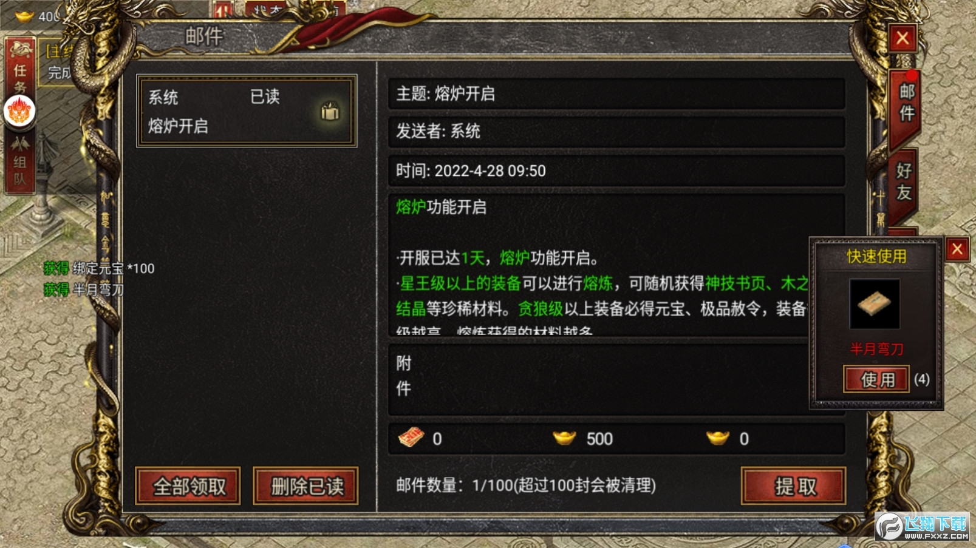Image resolution: width=976 pixels, height=548 pixels.
Task: Click the 全部领取 claim all button
Action: coord(188,485)
